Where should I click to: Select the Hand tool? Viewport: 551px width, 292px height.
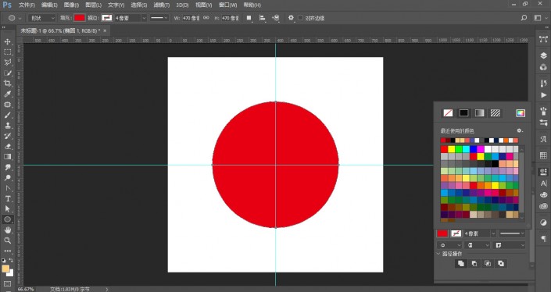(7, 230)
